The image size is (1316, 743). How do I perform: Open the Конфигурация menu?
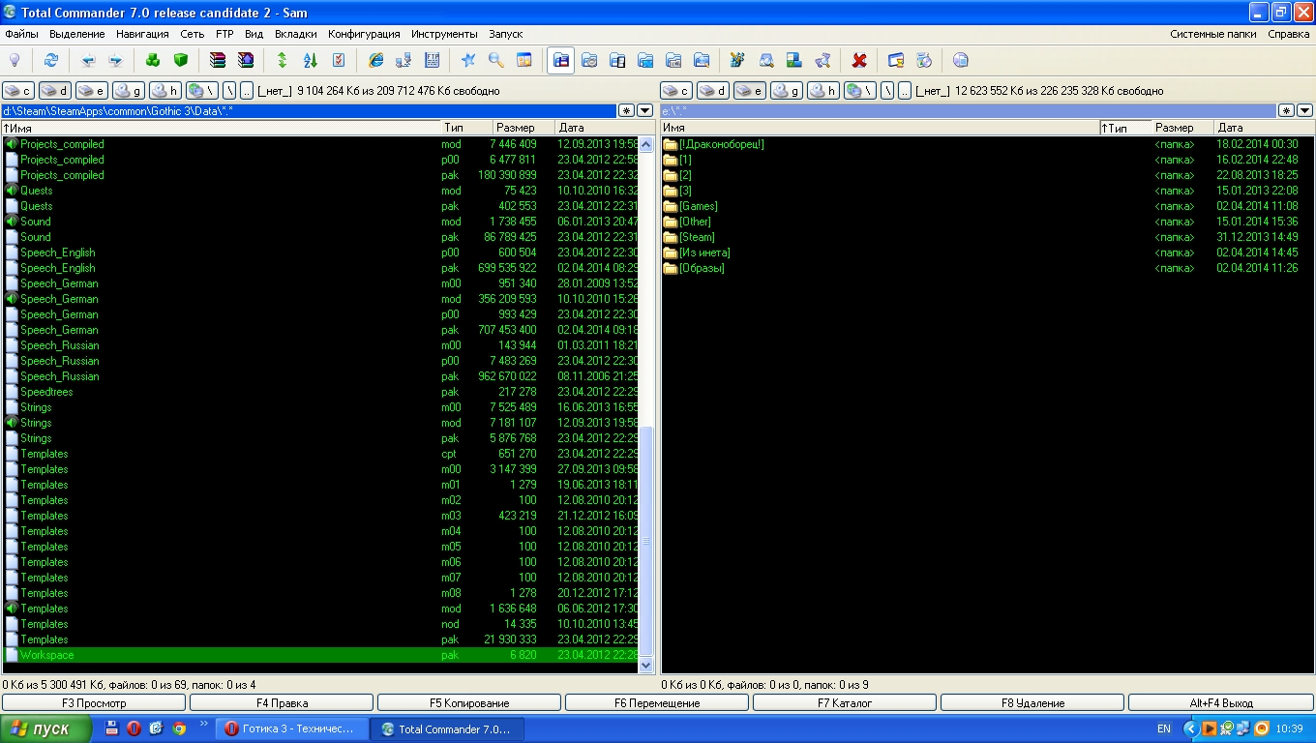pyautogui.click(x=364, y=34)
